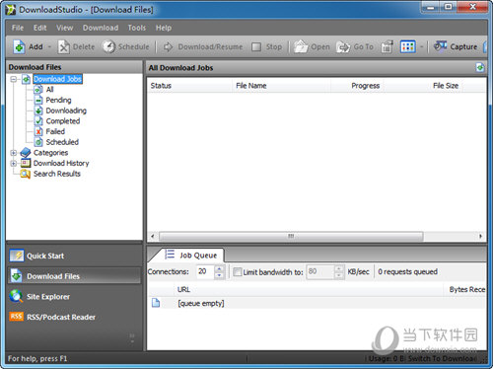Open the Help menu
This screenshot has height=369, width=493.
(x=164, y=28)
